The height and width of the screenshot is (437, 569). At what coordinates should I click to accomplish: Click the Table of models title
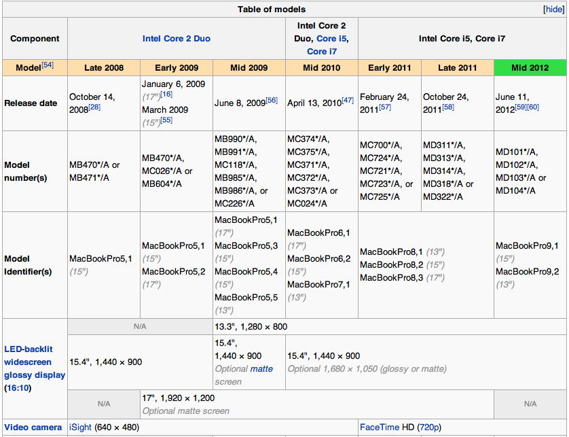(x=272, y=10)
